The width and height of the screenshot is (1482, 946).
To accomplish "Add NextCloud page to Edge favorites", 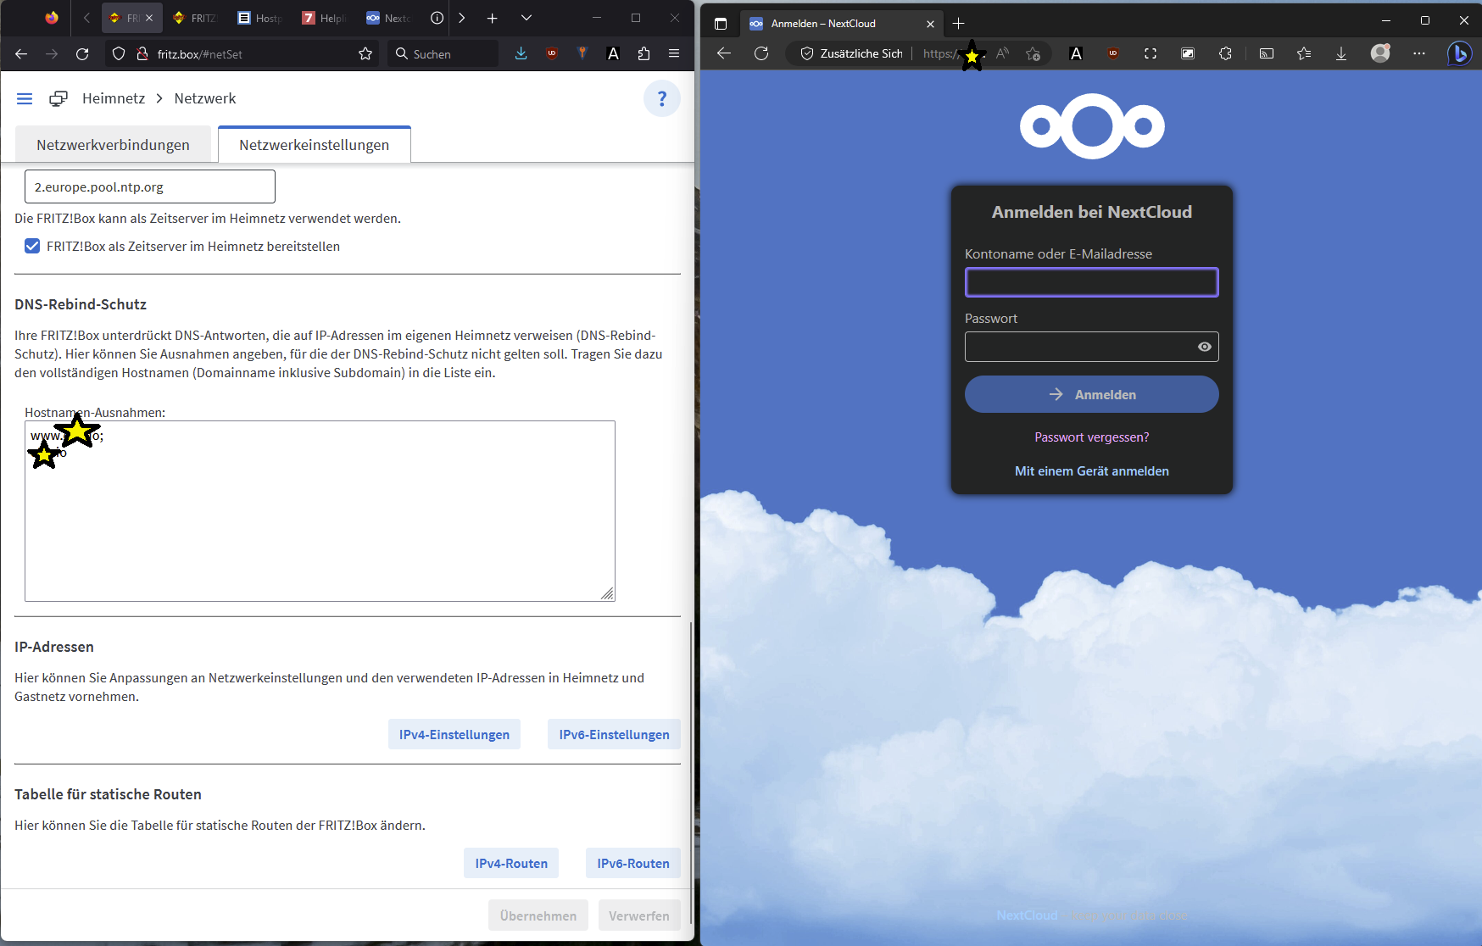I will tap(1033, 53).
